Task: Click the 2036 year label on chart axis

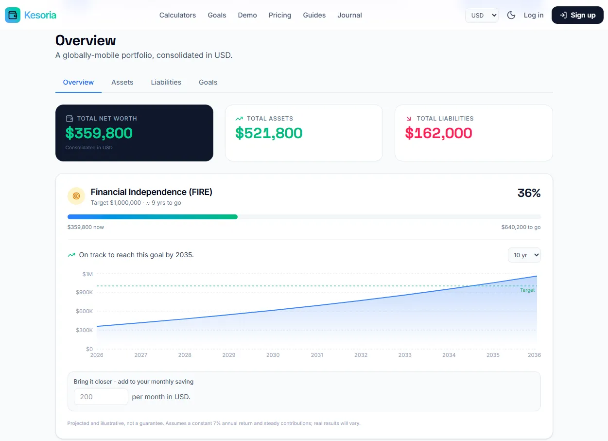Action: pos(534,355)
